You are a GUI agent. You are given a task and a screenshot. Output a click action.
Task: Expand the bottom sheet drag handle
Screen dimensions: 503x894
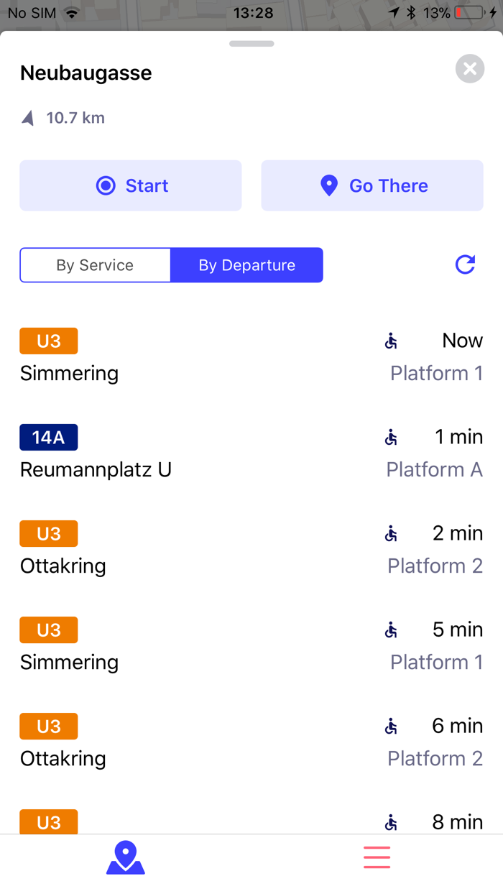(x=251, y=44)
